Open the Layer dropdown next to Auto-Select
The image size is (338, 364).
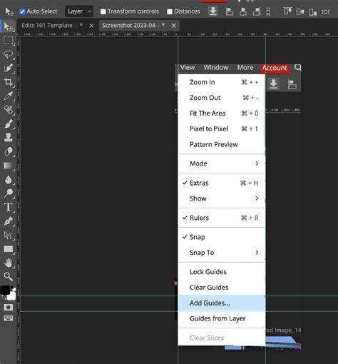point(79,11)
